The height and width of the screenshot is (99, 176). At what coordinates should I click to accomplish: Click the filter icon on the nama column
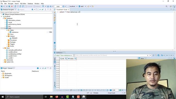(75, 59)
